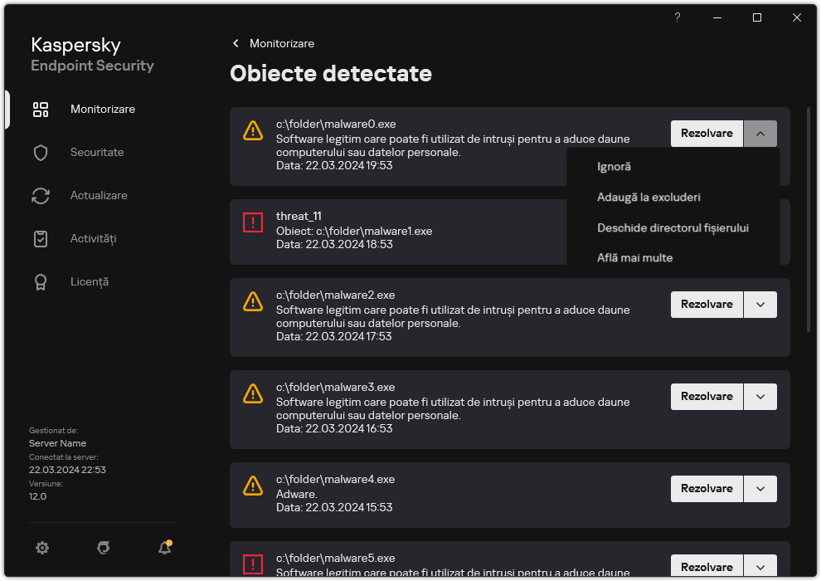Open Activități from the sidebar icon
821x581 pixels.
click(41, 238)
